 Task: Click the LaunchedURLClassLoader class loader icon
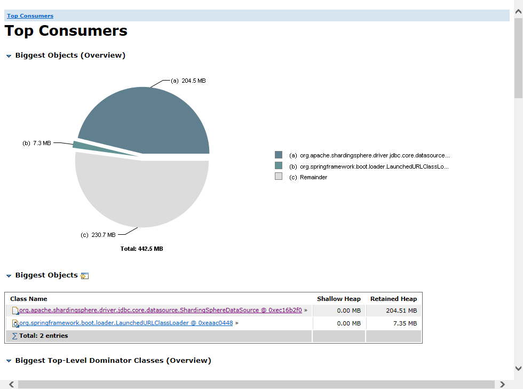[x=15, y=323]
